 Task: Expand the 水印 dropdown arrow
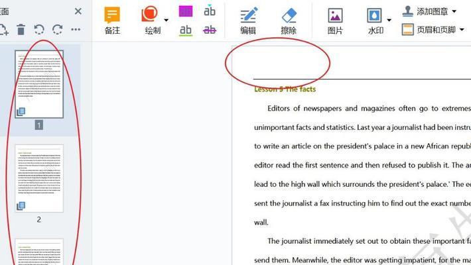click(x=389, y=20)
